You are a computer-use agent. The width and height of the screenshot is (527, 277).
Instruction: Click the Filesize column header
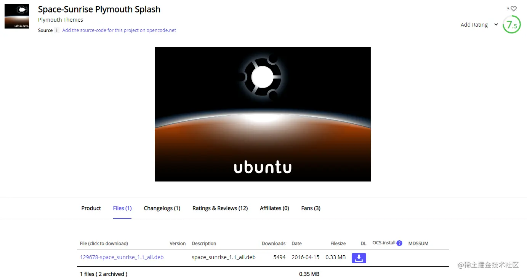338,244
